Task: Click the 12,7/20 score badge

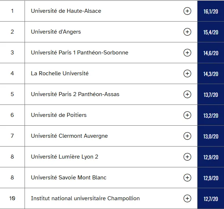Action: 211,198
